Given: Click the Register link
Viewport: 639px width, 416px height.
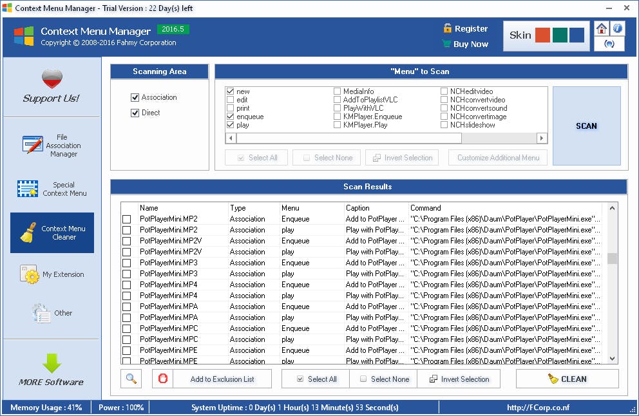Looking at the screenshot, I should [471, 28].
